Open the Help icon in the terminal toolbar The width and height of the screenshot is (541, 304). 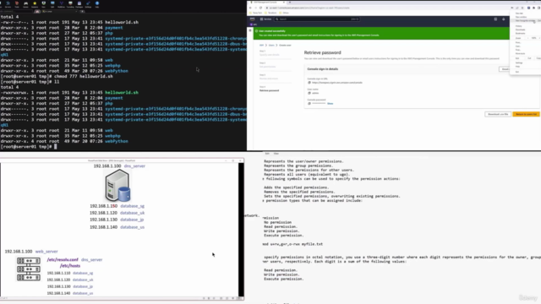coord(97,4)
